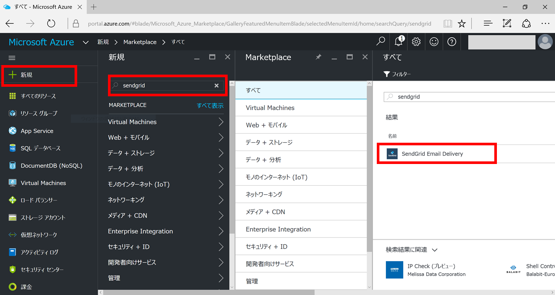555x295 pixels.
Task: Open Edge web note pen icon
Action: pos(507,23)
